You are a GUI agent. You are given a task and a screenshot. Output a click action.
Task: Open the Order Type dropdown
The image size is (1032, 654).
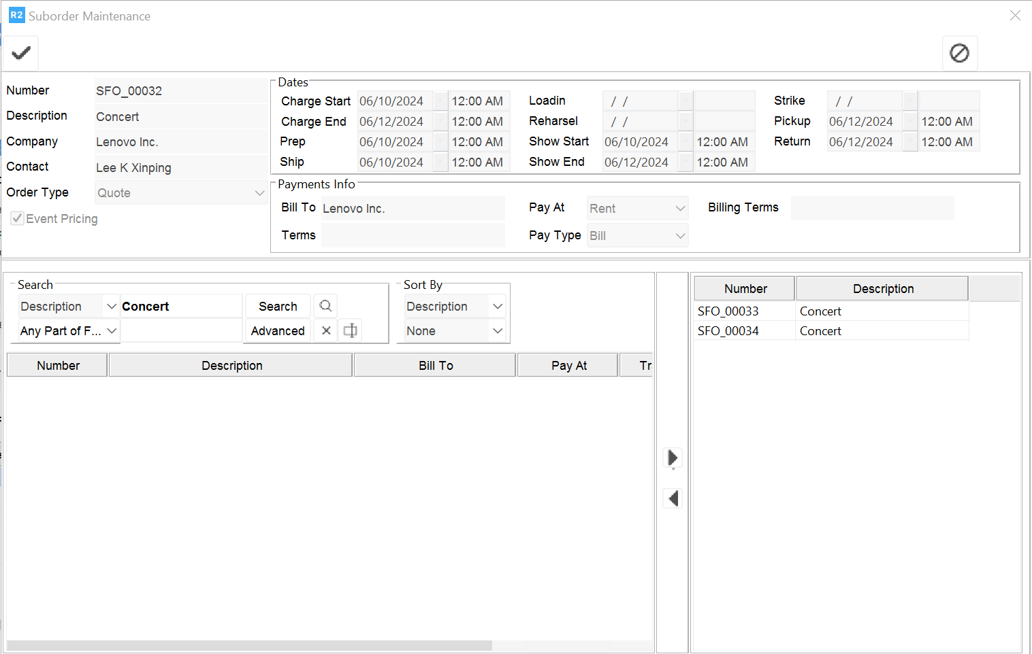click(x=259, y=193)
